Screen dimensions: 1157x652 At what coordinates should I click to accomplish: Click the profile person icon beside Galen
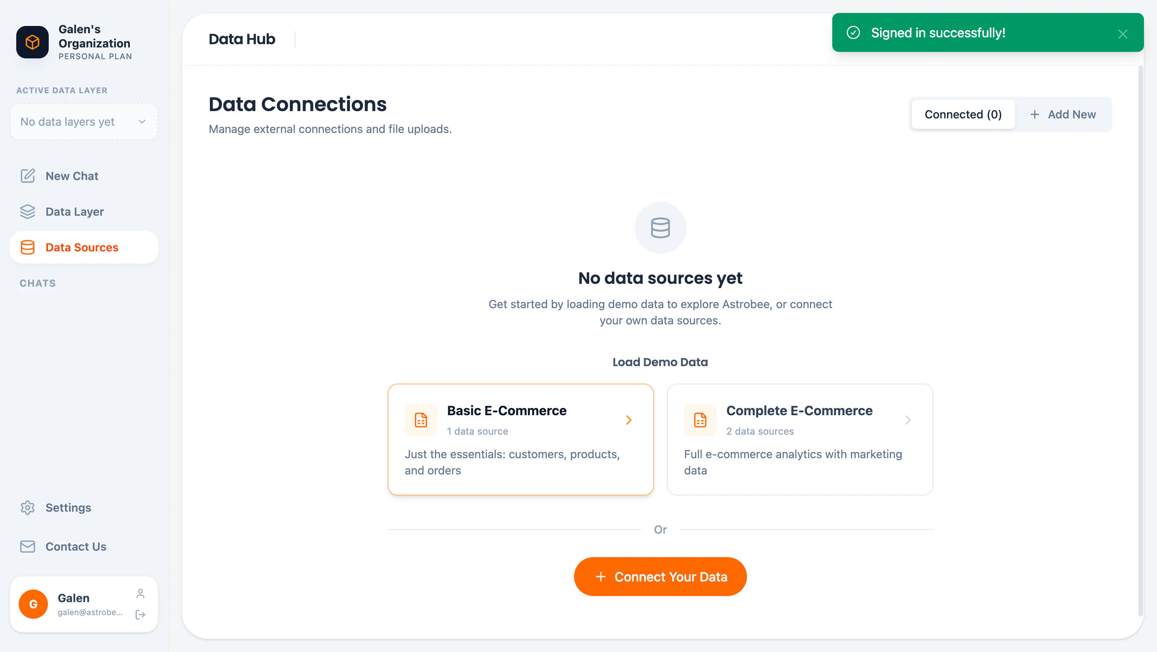(x=140, y=593)
